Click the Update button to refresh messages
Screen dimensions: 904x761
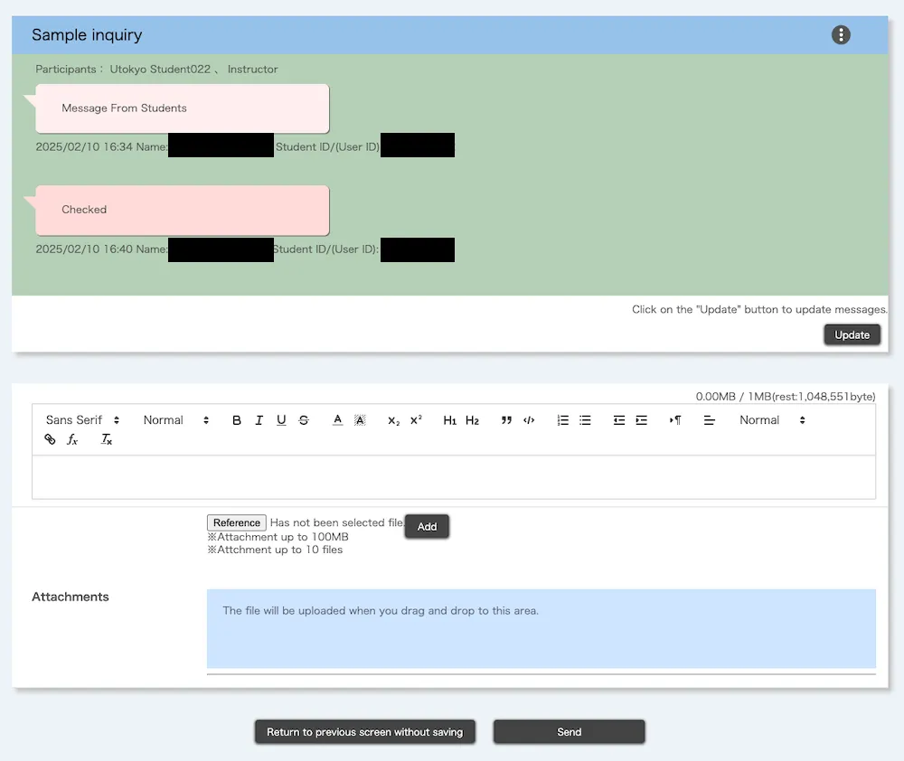click(852, 334)
